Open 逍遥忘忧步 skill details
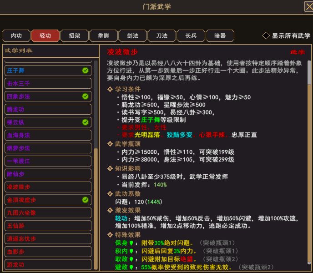The height and width of the screenshot is (273, 313). pyautogui.click(x=48, y=239)
